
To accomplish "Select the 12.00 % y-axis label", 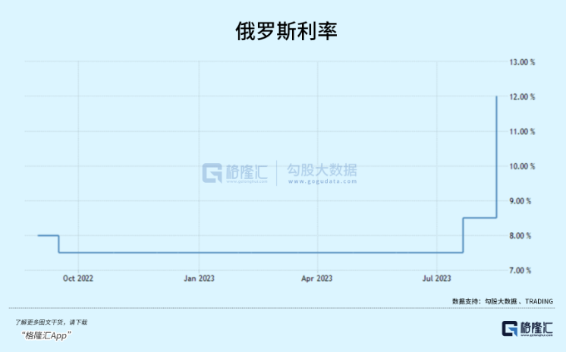I will [521, 97].
